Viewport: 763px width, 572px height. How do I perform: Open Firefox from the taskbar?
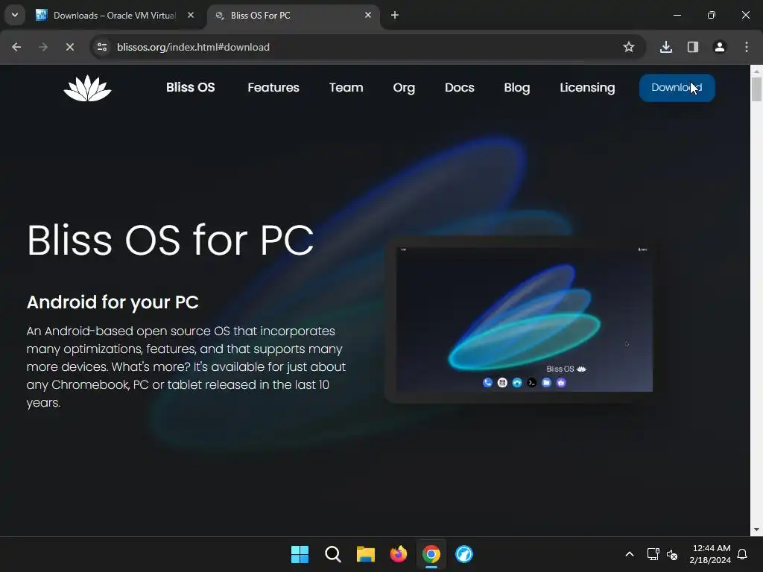399,554
